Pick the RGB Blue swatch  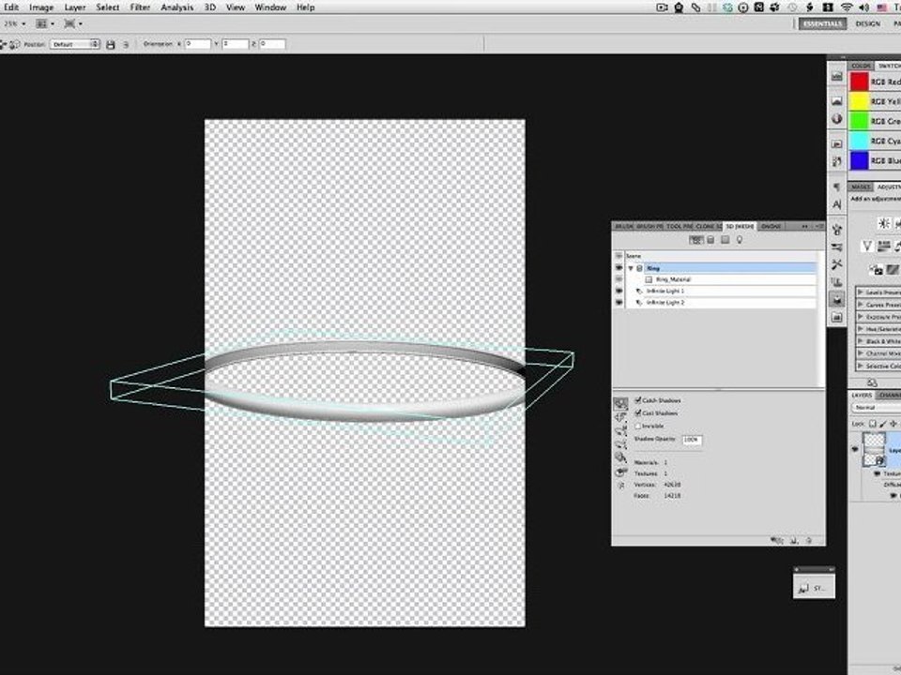pyautogui.click(x=859, y=160)
